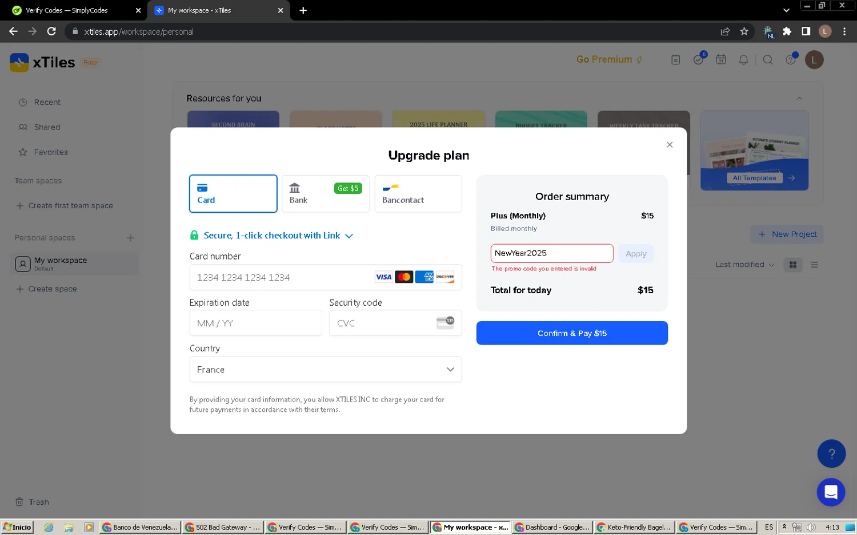
Task: Close the Upgrade plan dialog
Action: (670, 145)
